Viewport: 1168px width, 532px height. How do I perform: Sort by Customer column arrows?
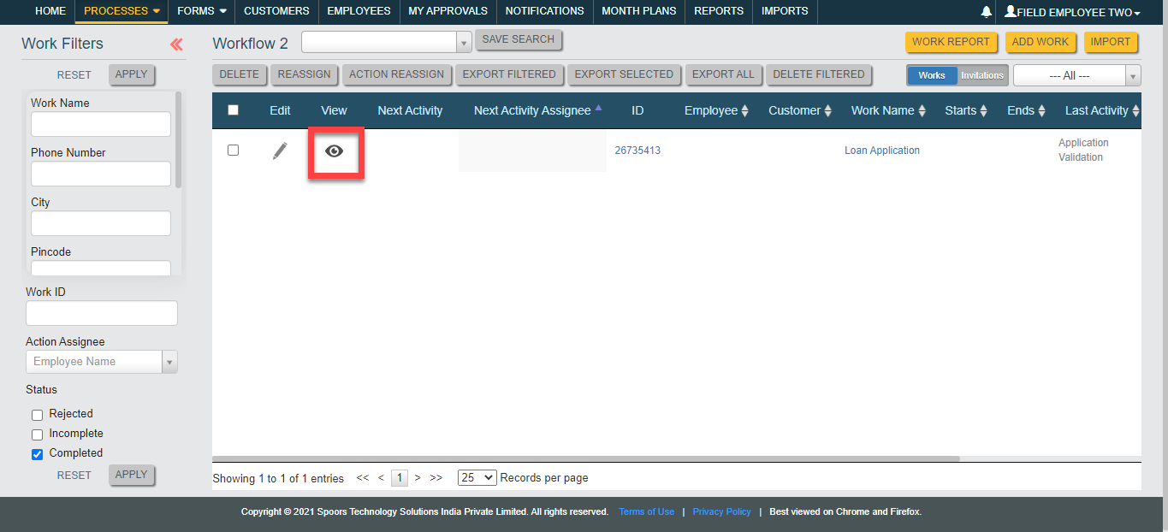point(828,111)
